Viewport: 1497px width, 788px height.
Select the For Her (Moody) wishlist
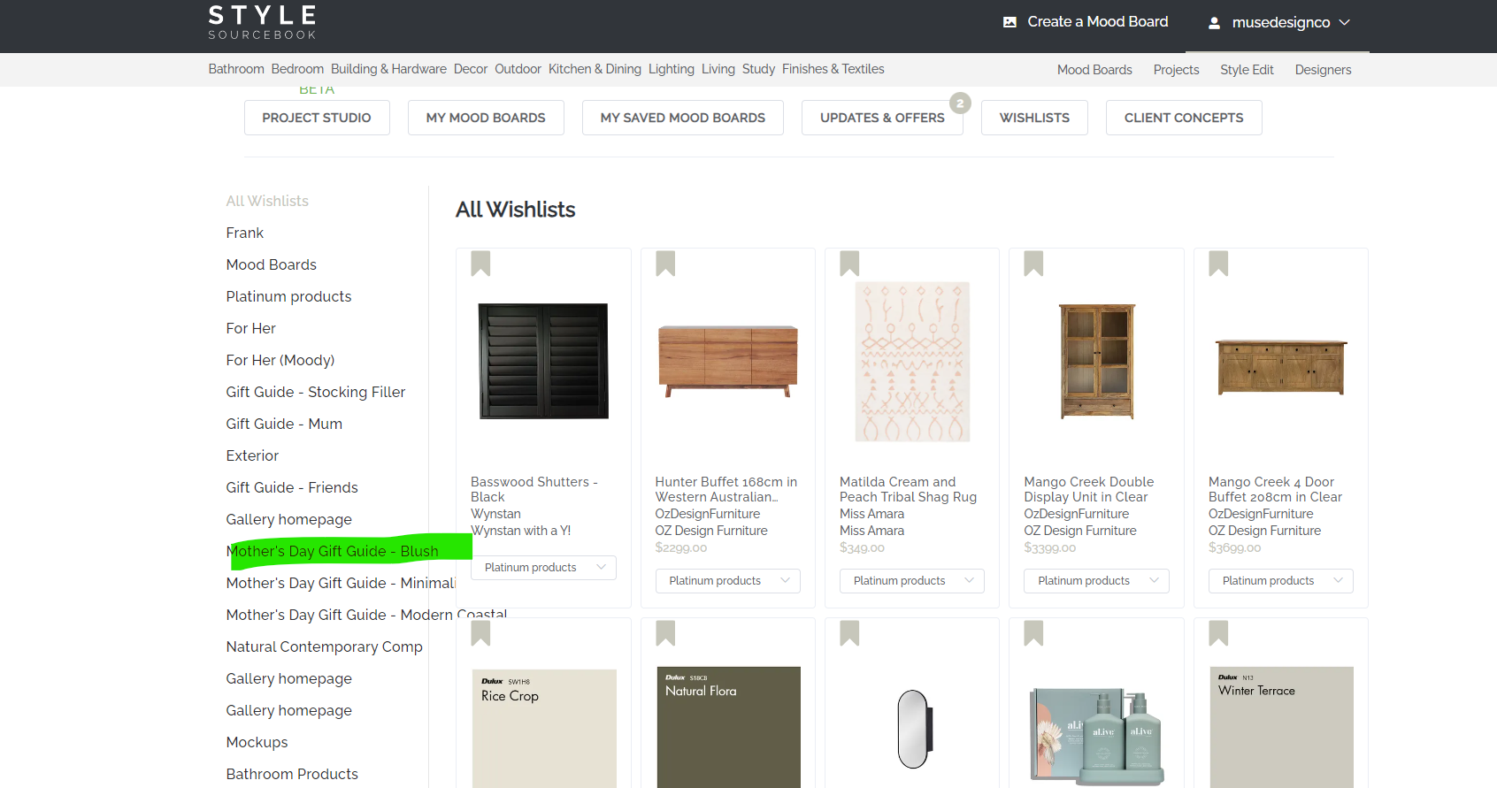coord(280,360)
